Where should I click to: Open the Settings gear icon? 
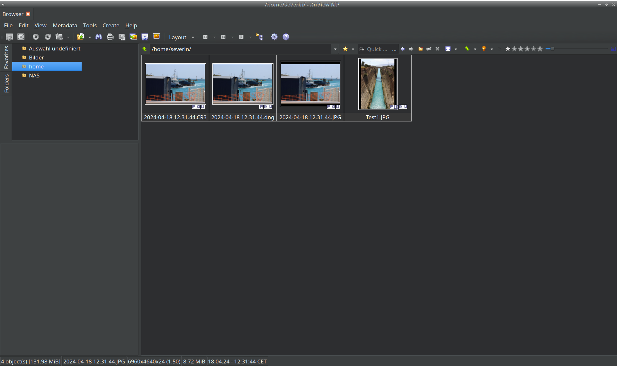click(274, 37)
